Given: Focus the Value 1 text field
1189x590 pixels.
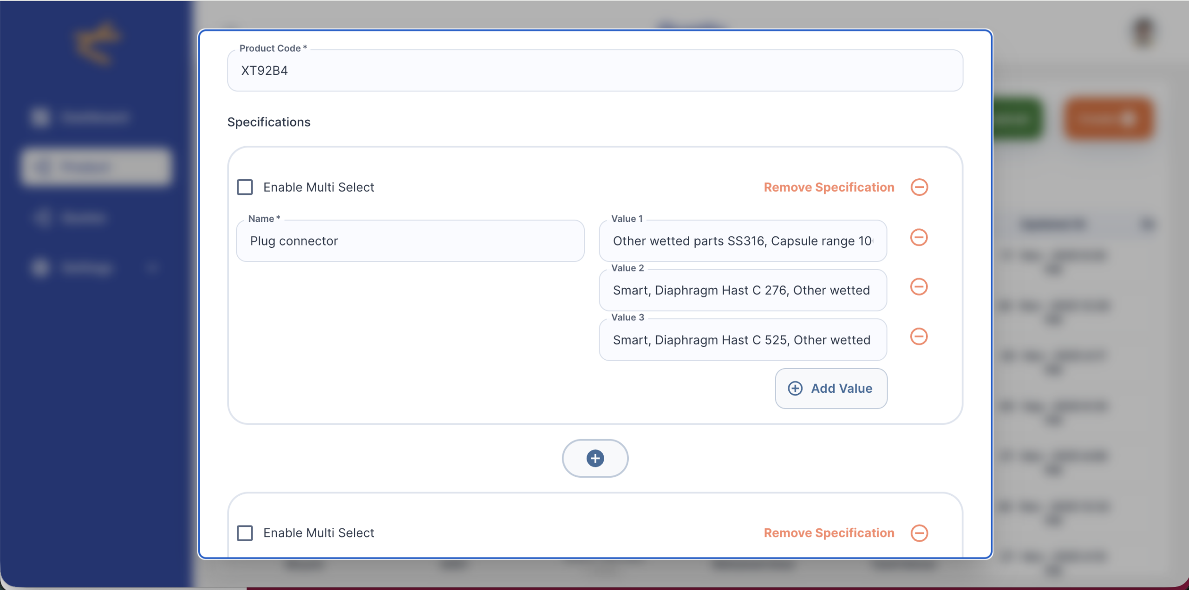Looking at the screenshot, I should click(x=742, y=241).
